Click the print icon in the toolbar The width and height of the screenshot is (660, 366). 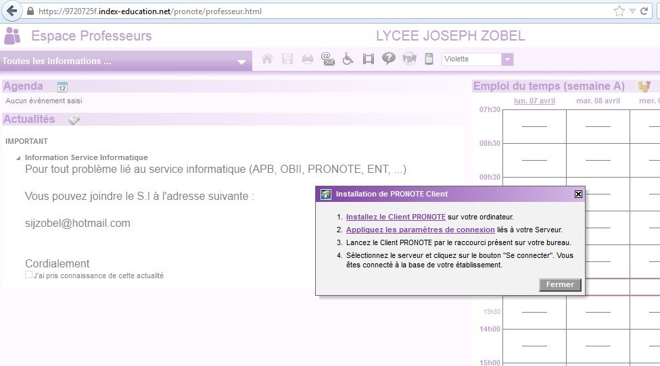(x=308, y=59)
